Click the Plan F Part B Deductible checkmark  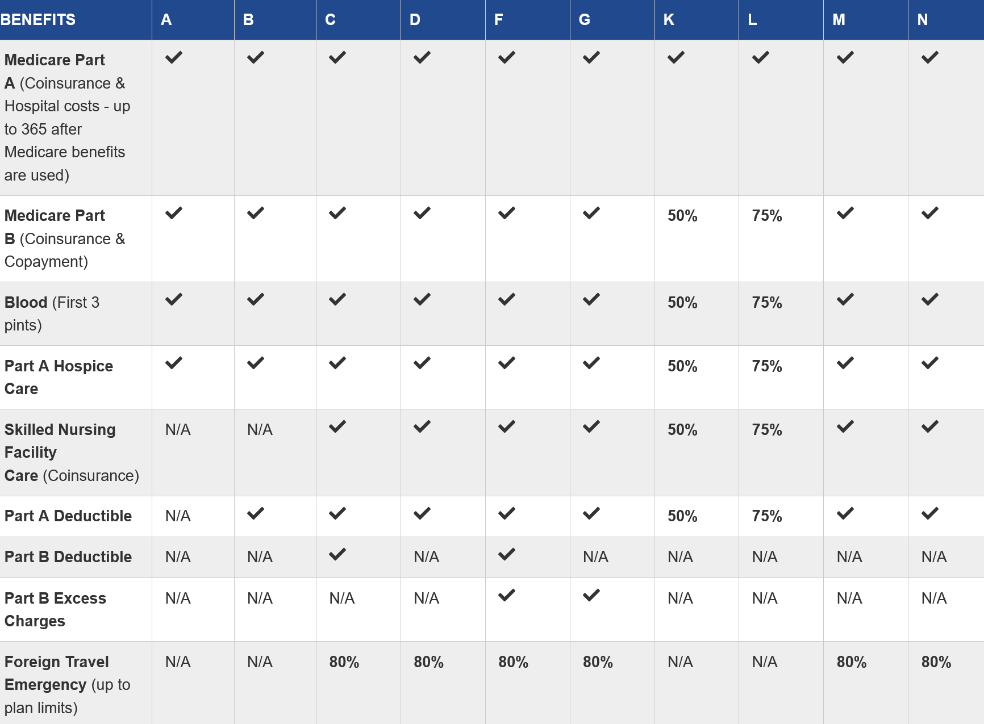point(506,554)
